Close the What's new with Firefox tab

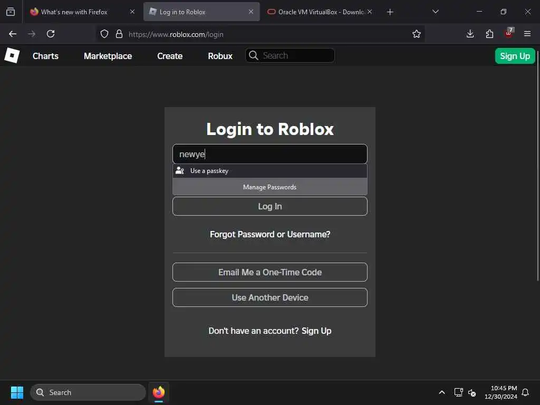point(132,12)
